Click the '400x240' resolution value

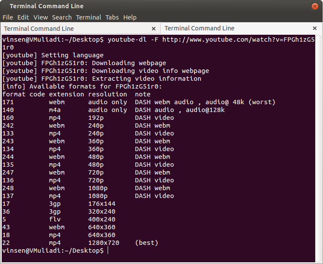[x=102, y=220]
